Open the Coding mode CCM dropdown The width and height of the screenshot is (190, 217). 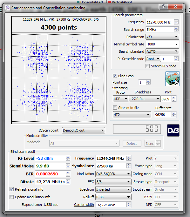[166, 174]
